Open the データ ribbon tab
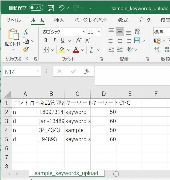Image resolution: width=170 pixels, height=180 pixels. (x=144, y=20)
